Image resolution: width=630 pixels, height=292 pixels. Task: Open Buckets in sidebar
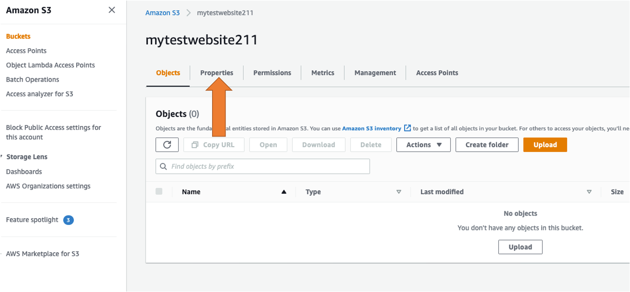(18, 36)
